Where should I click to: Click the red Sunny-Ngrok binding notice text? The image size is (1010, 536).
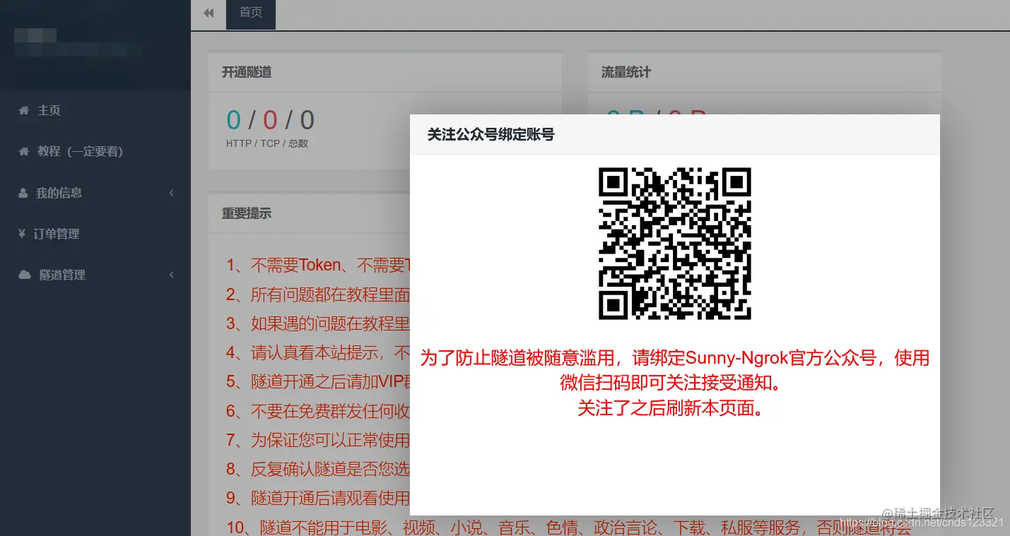[675, 370]
